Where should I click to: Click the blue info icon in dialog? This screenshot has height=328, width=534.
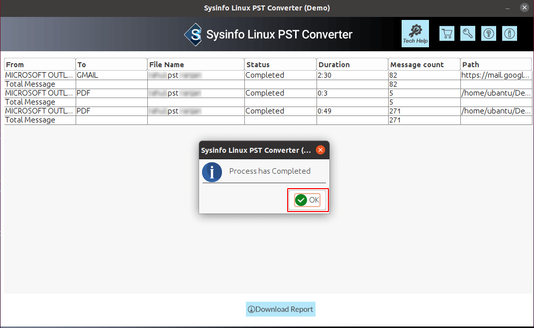click(212, 172)
